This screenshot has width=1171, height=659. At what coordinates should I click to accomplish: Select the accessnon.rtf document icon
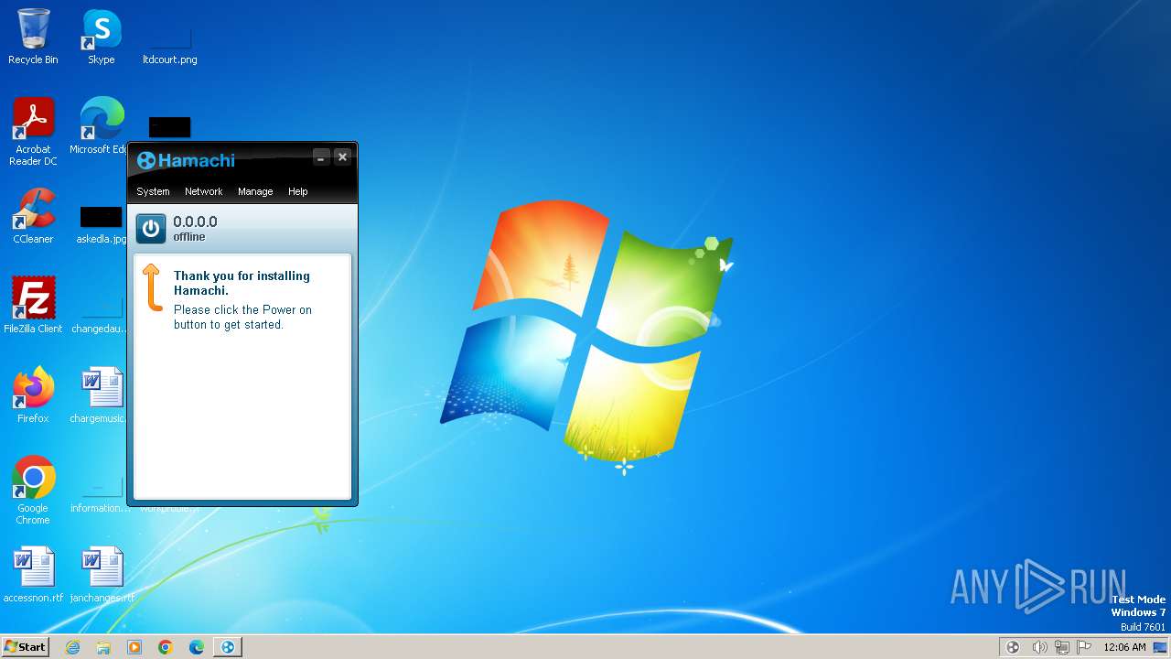[x=33, y=575]
